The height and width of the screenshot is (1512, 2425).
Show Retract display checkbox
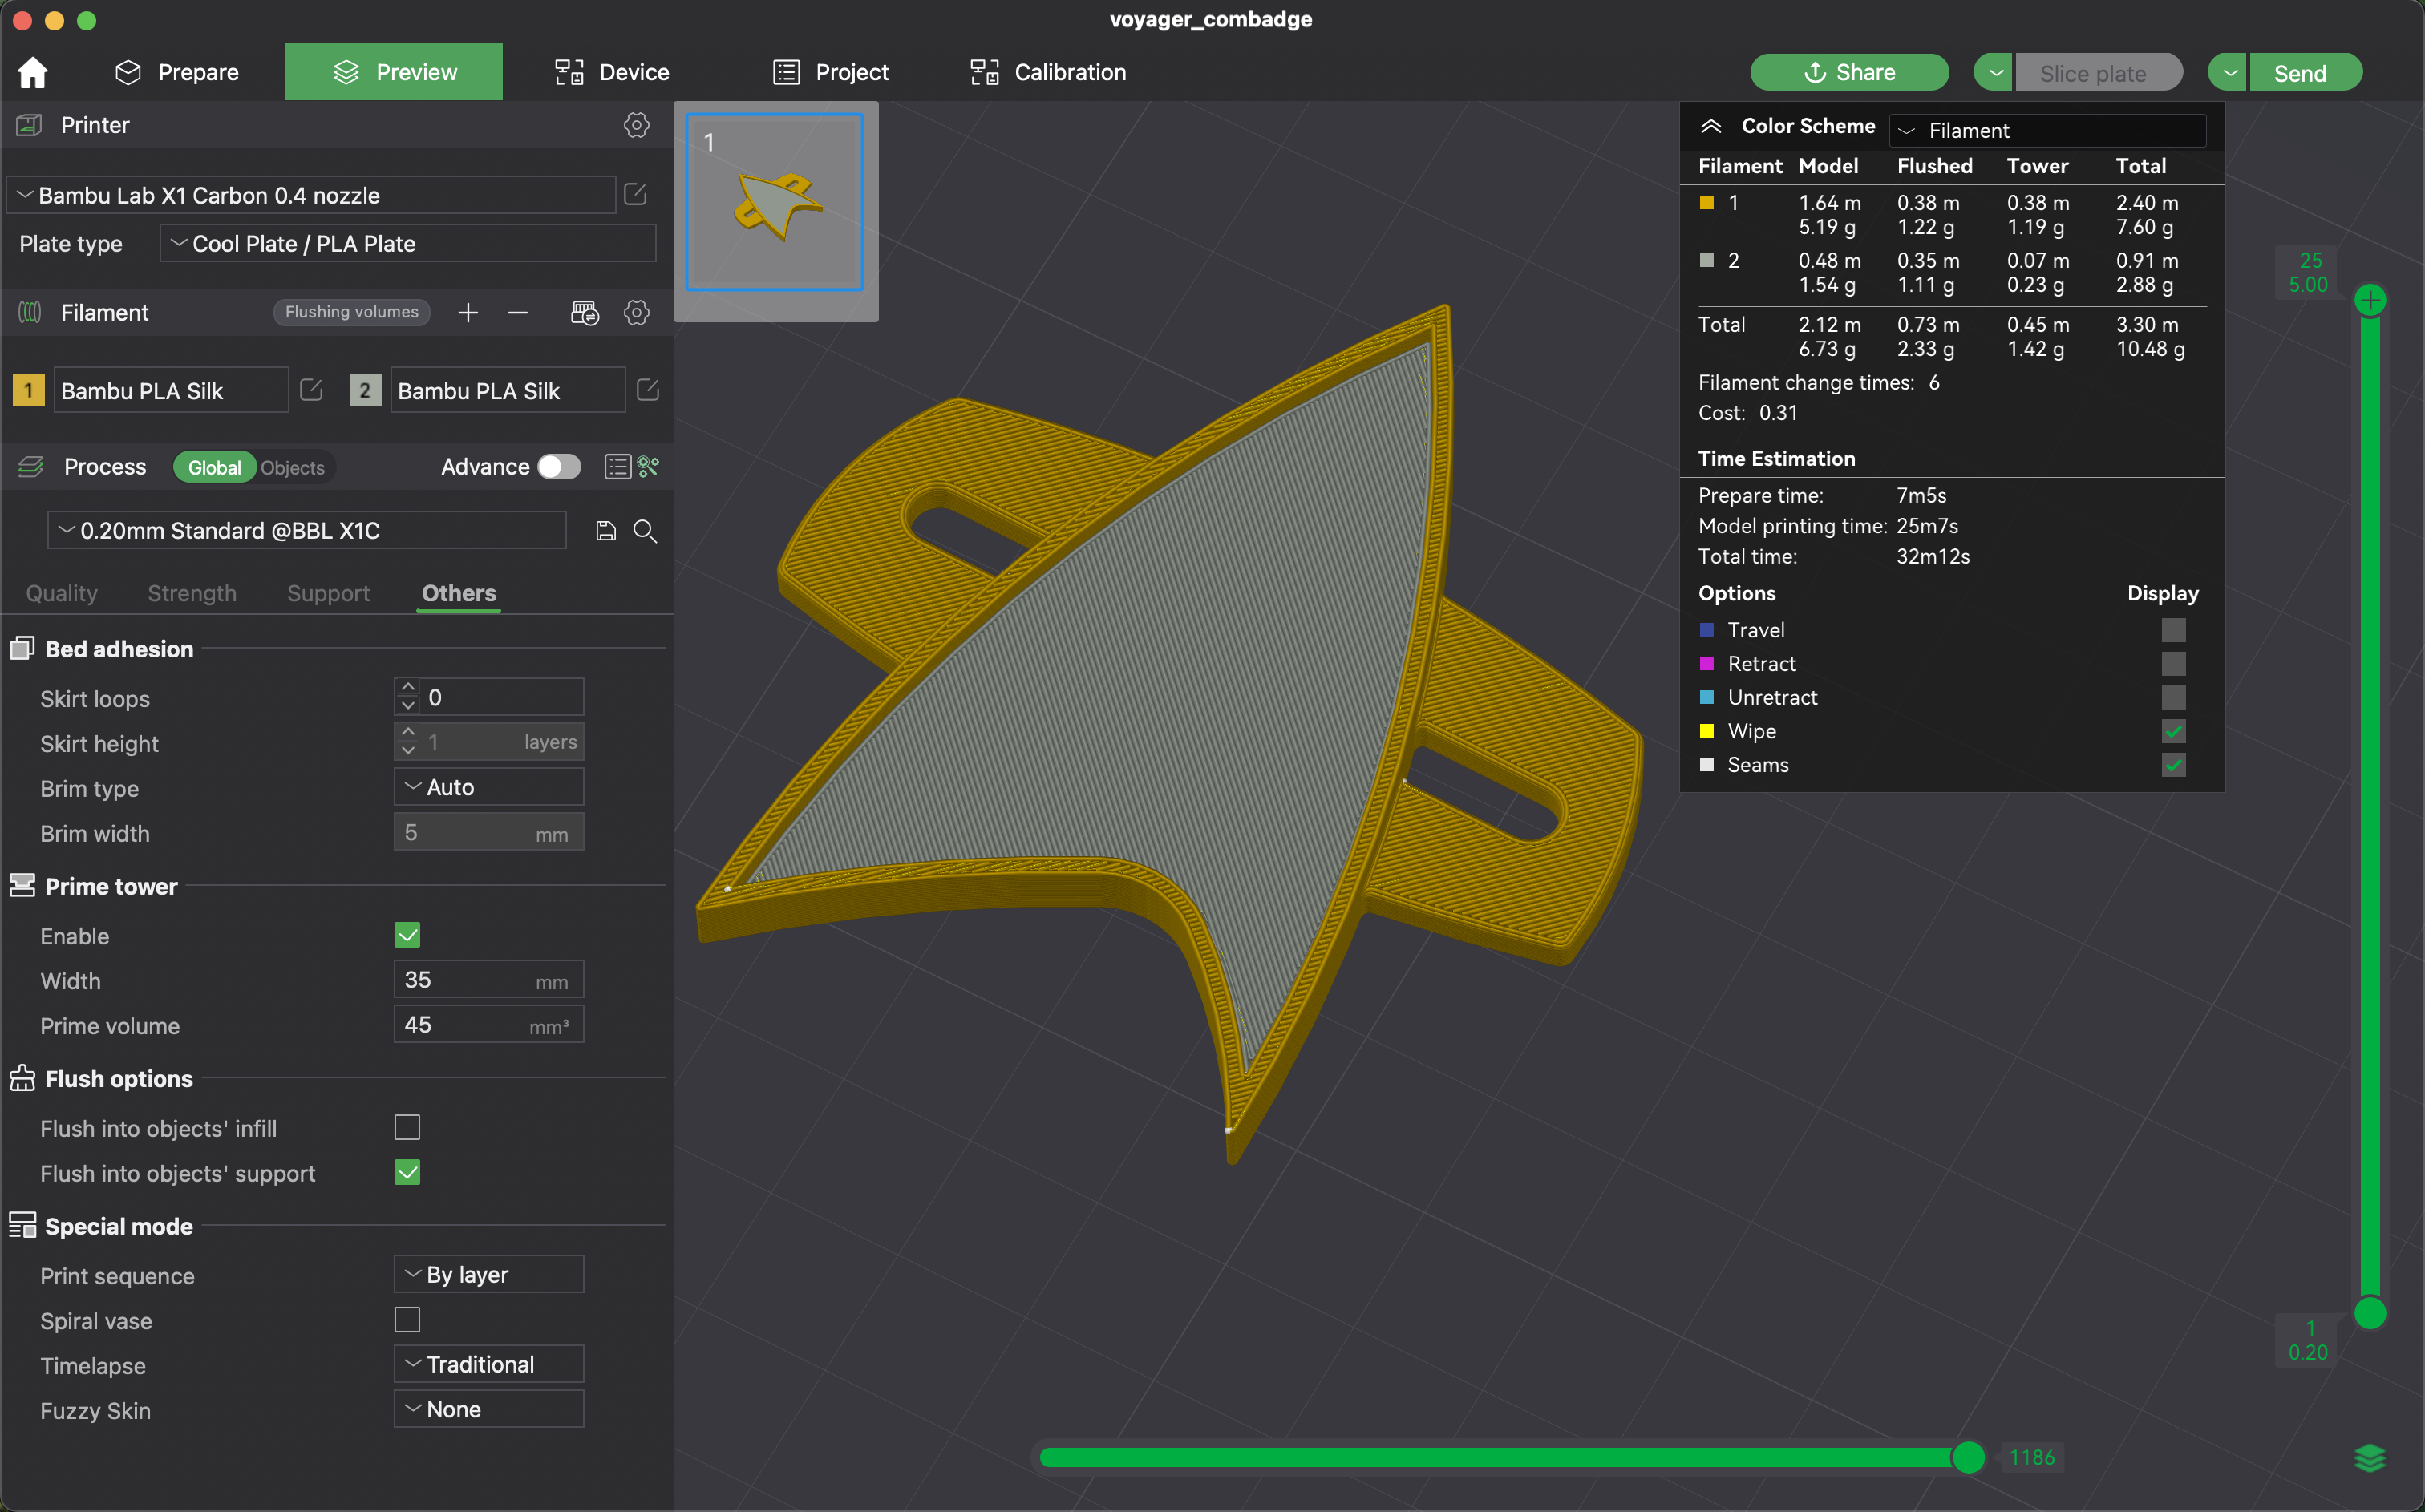(2173, 664)
